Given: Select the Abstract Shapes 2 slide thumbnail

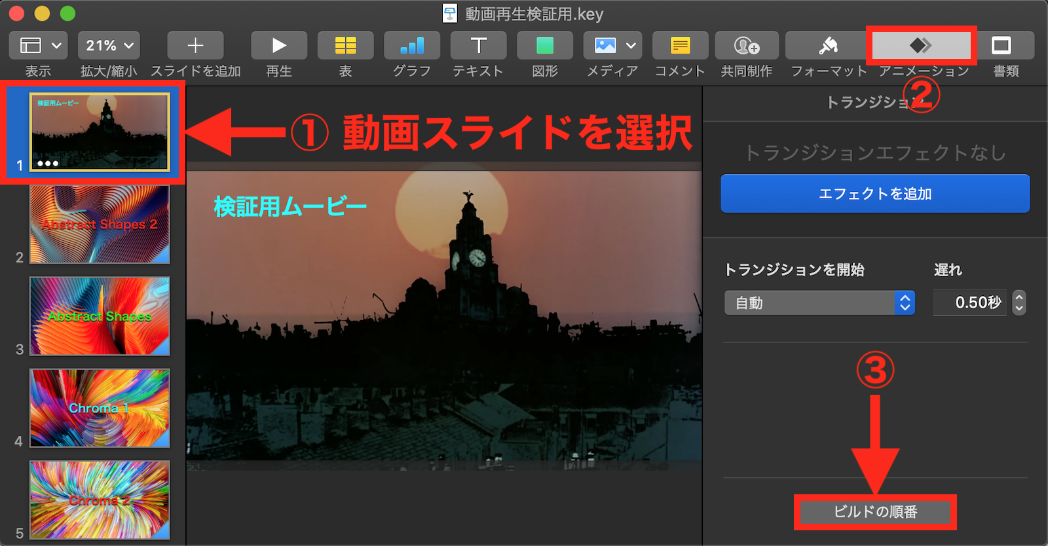Looking at the screenshot, I should 100,225.
